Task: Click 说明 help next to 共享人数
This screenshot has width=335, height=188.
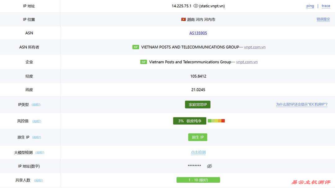Action: 38,180
